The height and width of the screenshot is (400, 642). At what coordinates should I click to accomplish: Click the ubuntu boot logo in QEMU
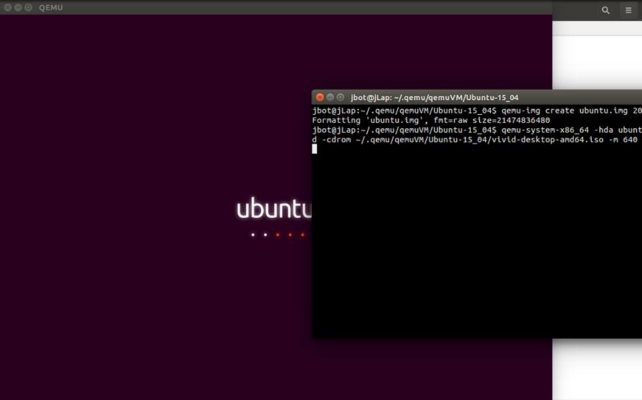274,208
